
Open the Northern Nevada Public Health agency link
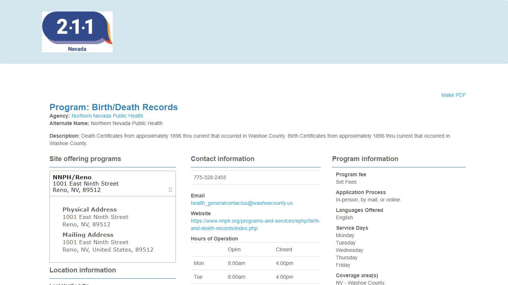pos(107,116)
